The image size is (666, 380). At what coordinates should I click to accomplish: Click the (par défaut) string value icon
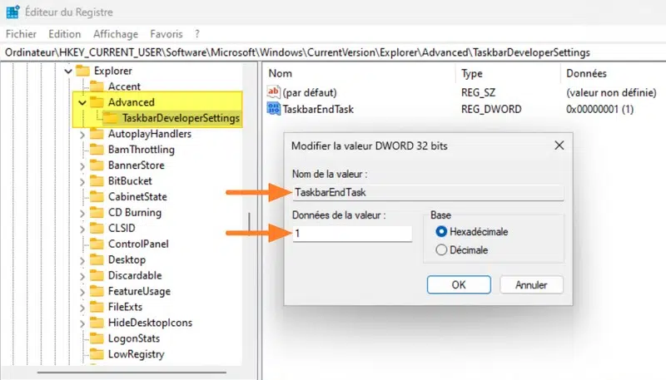tap(274, 92)
